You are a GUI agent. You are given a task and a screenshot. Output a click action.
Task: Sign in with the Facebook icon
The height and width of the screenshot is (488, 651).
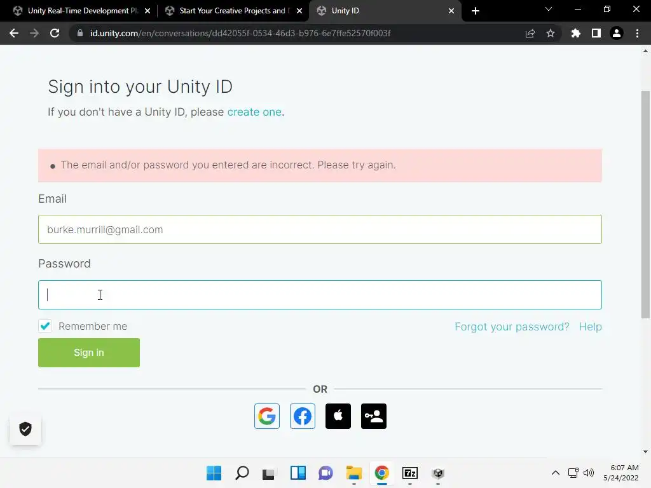(302, 416)
